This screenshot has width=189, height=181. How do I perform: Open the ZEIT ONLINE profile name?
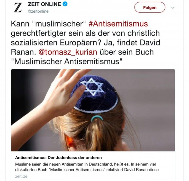tap(44, 4)
